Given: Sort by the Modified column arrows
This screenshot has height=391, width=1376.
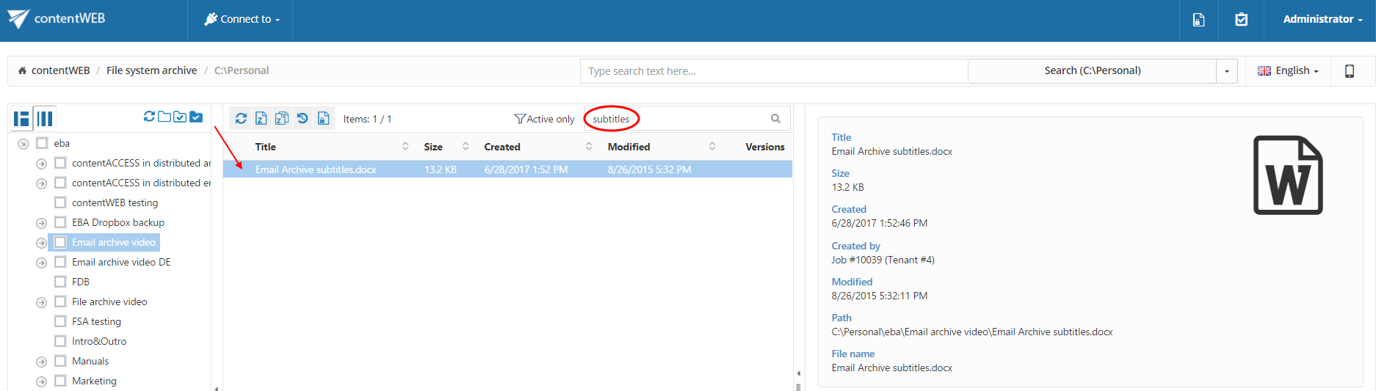Looking at the screenshot, I should [712, 147].
